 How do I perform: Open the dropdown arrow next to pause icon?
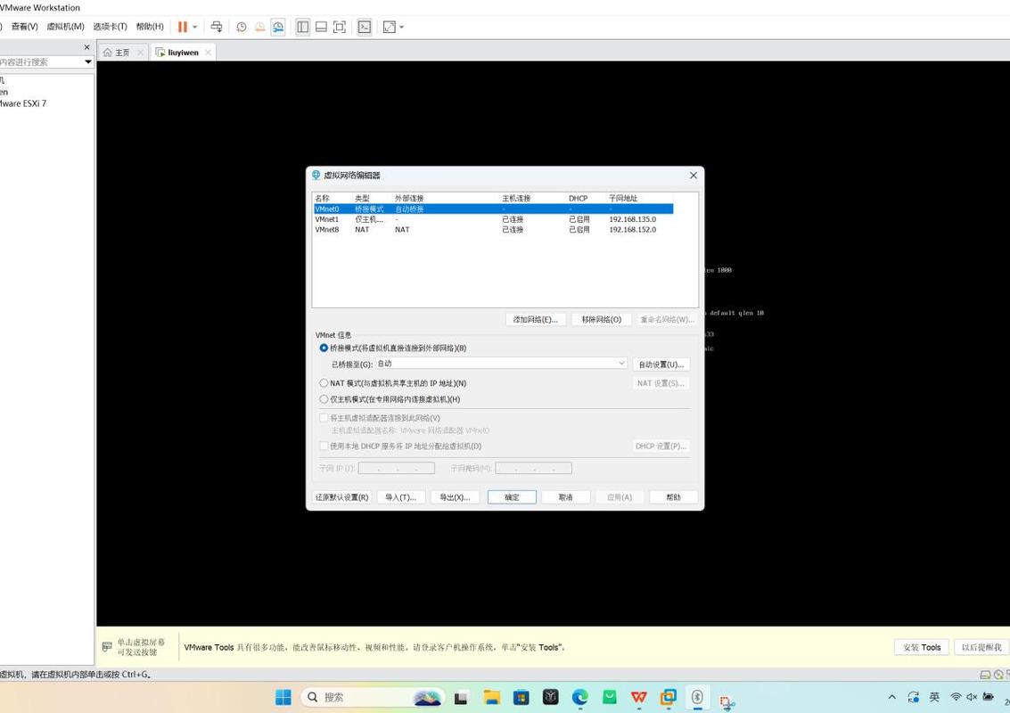194,27
